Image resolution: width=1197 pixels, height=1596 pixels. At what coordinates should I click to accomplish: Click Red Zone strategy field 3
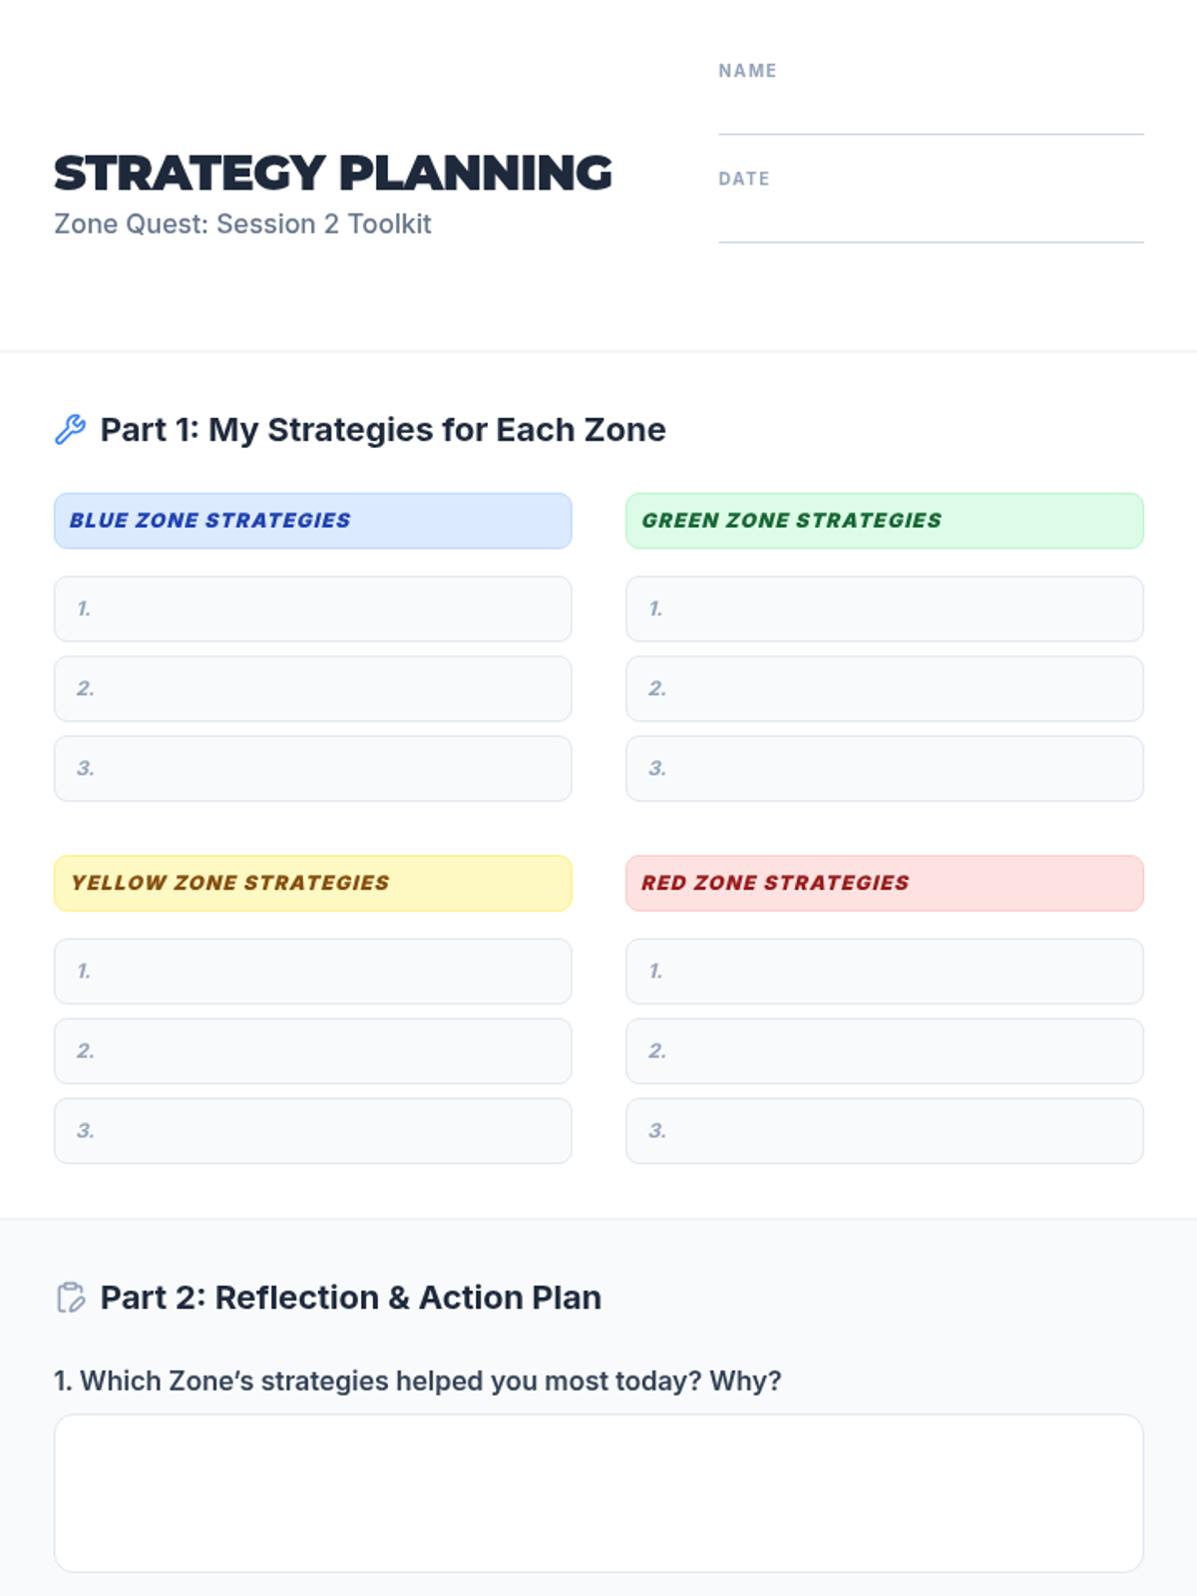(884, 1130)
